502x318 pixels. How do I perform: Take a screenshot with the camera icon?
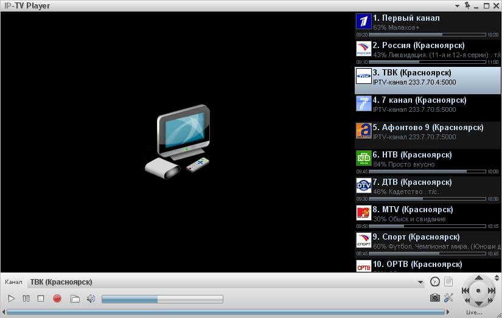(x=434, y=298)
